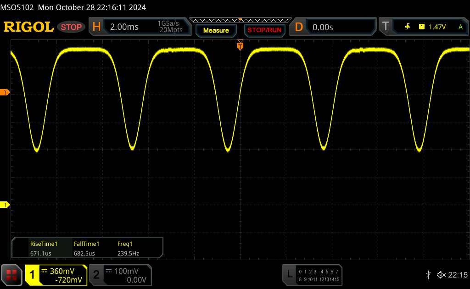Click the trigger level T marker on the left edge

tap(5, 92)
